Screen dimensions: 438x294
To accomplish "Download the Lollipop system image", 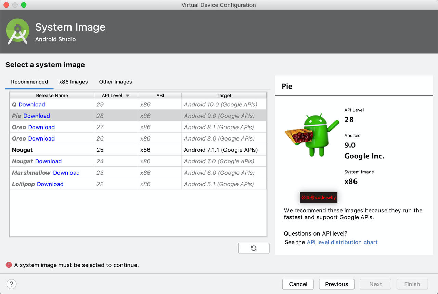I will [50, 184].
